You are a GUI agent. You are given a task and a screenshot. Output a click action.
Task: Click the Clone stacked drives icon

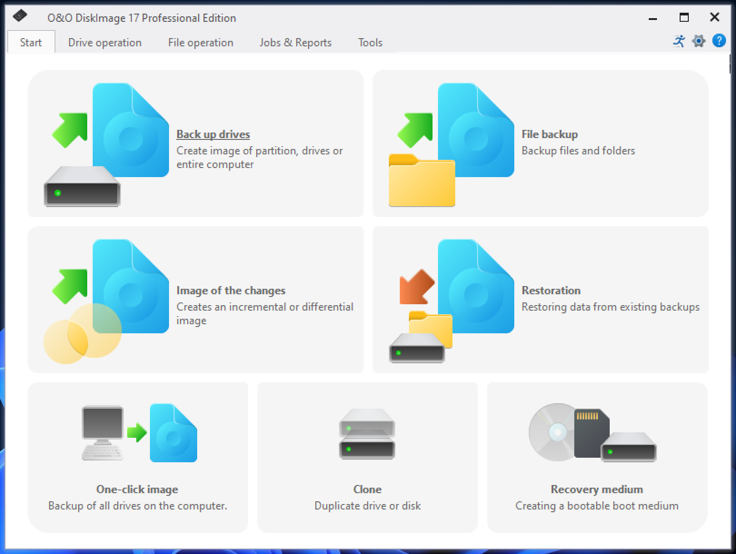(367, 434)
